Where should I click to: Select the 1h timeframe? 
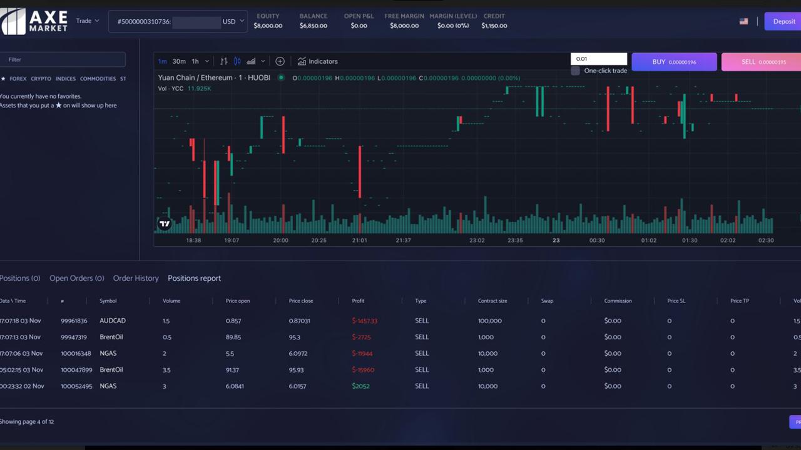tap(195, 61)
